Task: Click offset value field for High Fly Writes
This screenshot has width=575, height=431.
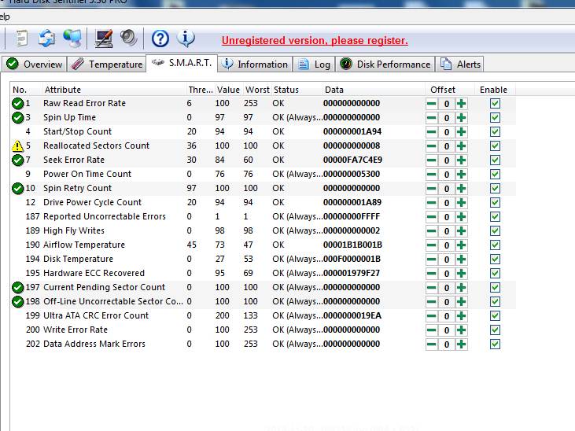Action: (x=447, y=231)
